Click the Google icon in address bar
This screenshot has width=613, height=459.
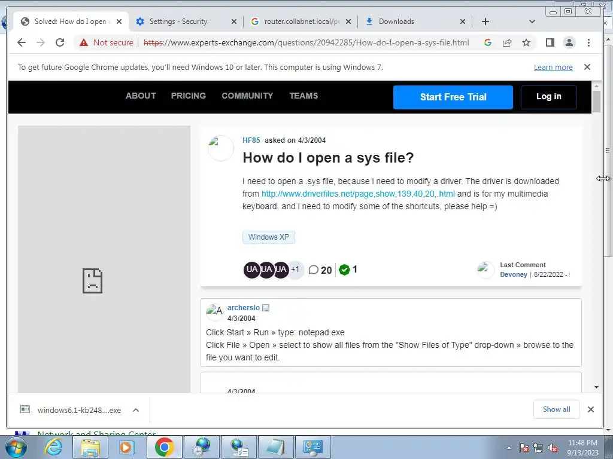[x=487, y=42]
